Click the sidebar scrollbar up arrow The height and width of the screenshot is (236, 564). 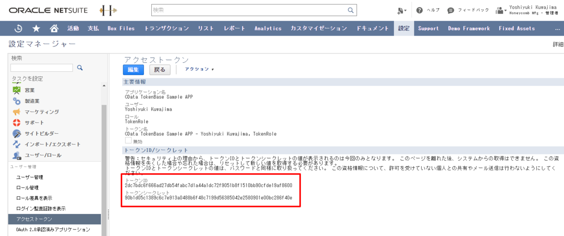coord(104,85)
